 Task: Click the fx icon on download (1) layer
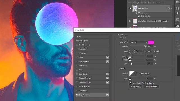pos(169,8)
